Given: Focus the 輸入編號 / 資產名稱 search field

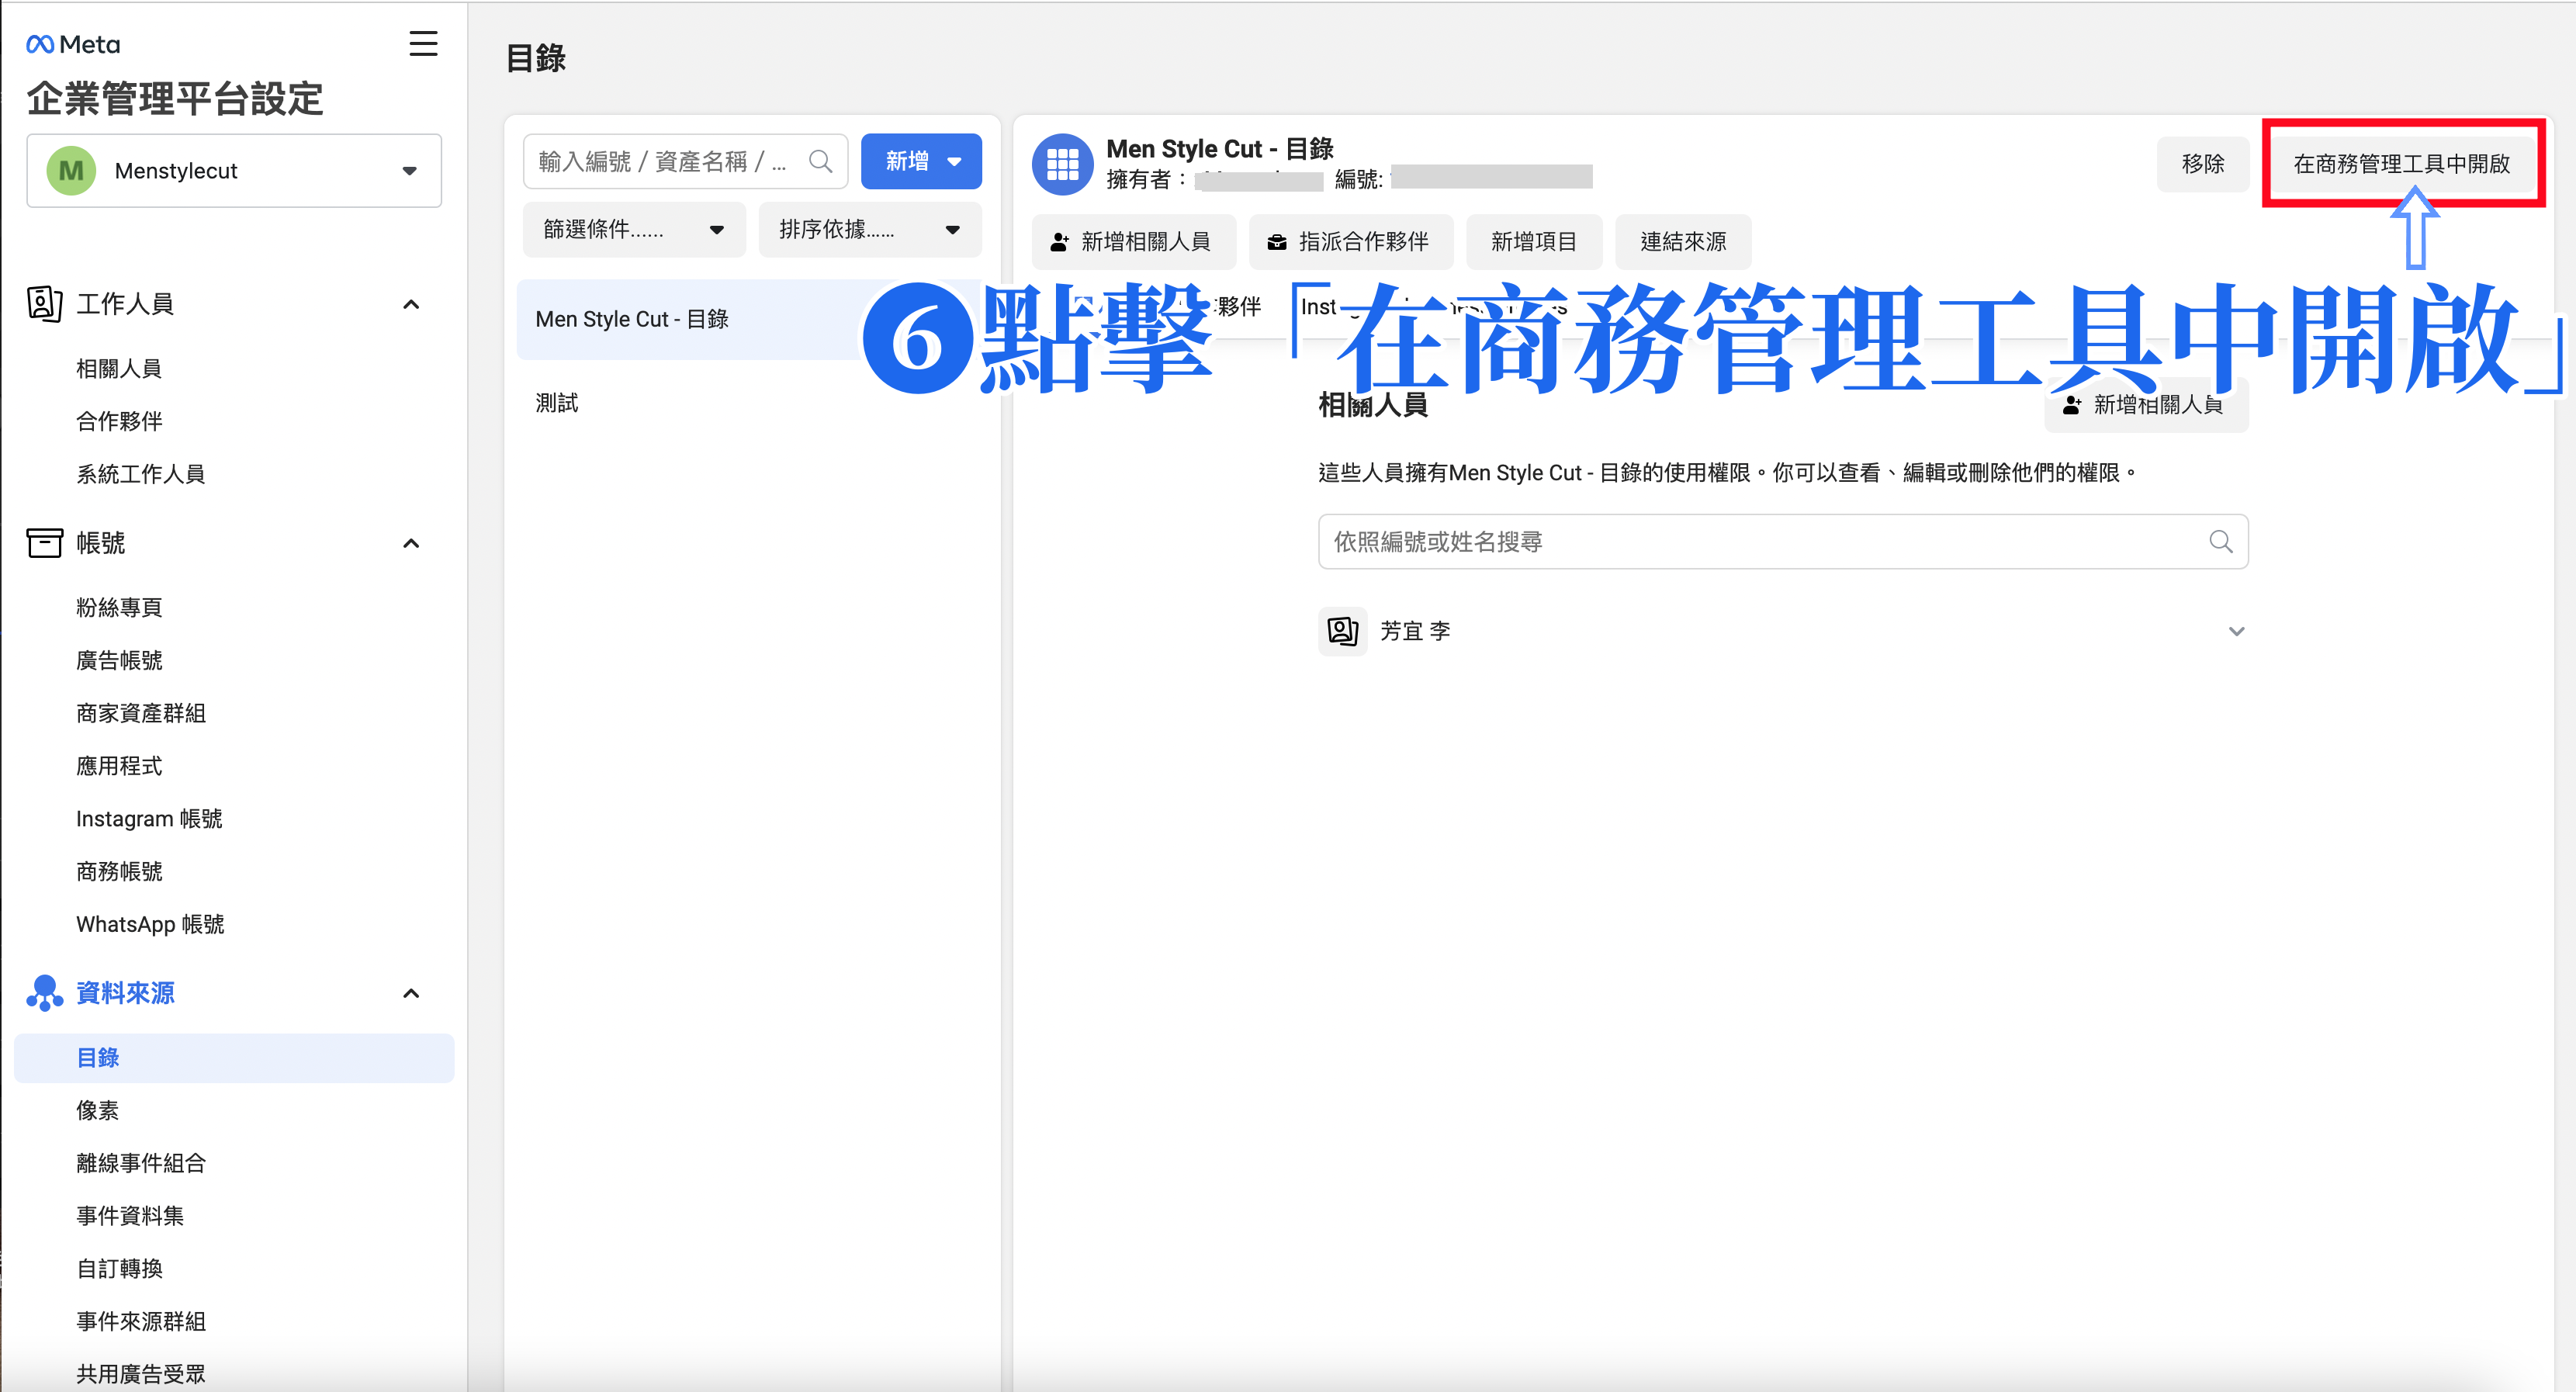Looking at the screenshot, I should point(685,161).
